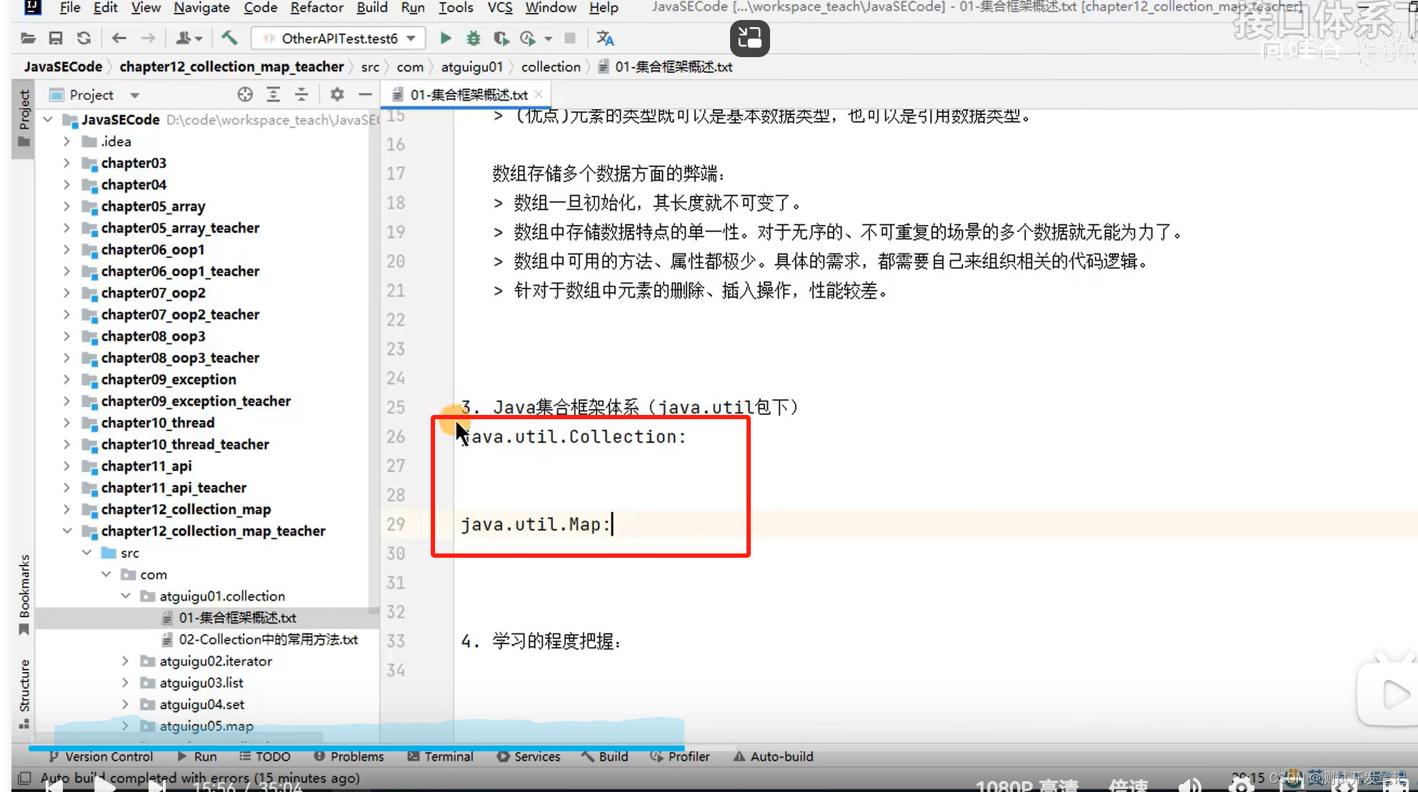Click the Save All toolbar icon
This screenshot has width=1418, height=792.
coord(56,39)
